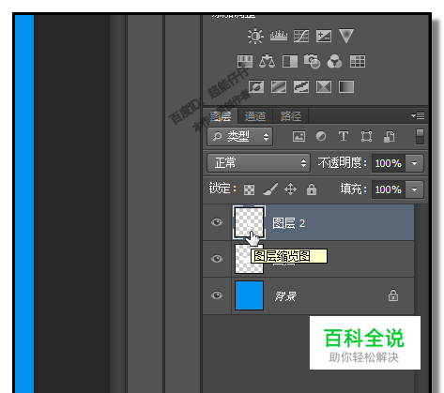Click the 不透明度 value field
This screenshot has width=444, height=393.
389,163
